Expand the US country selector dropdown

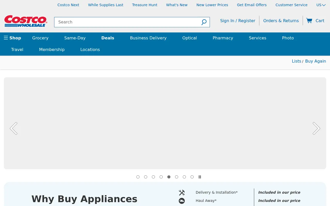(321, 5)
